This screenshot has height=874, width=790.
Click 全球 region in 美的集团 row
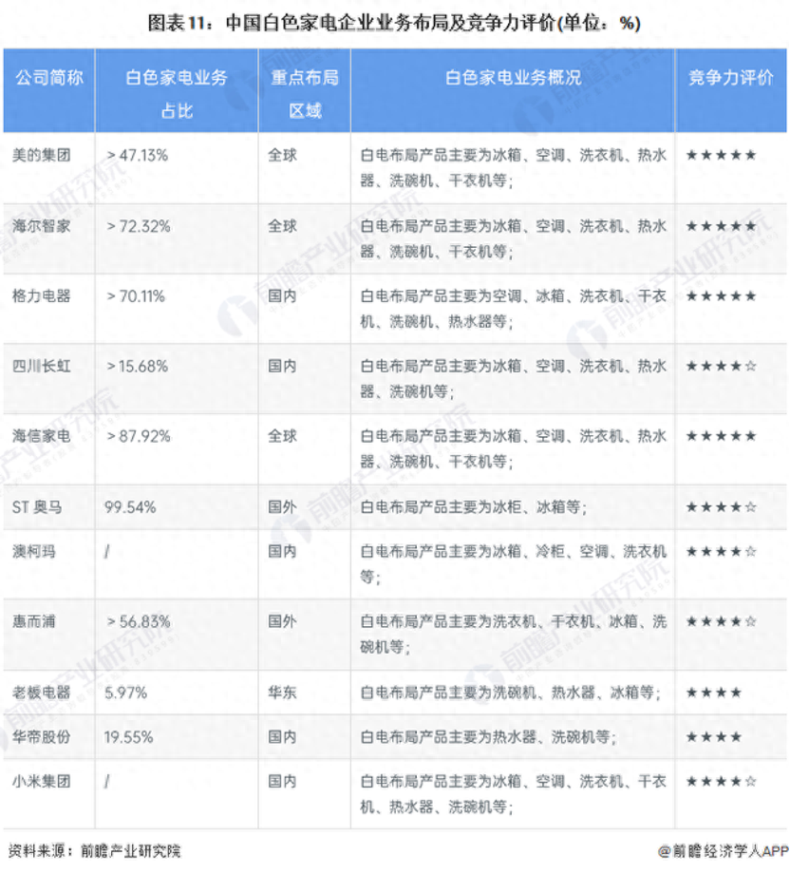[282, 155]
